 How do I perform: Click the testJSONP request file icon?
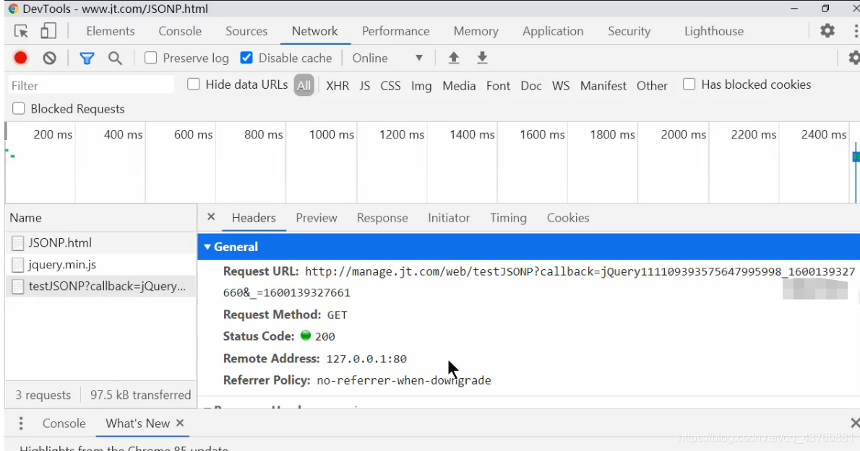(18, 286)
